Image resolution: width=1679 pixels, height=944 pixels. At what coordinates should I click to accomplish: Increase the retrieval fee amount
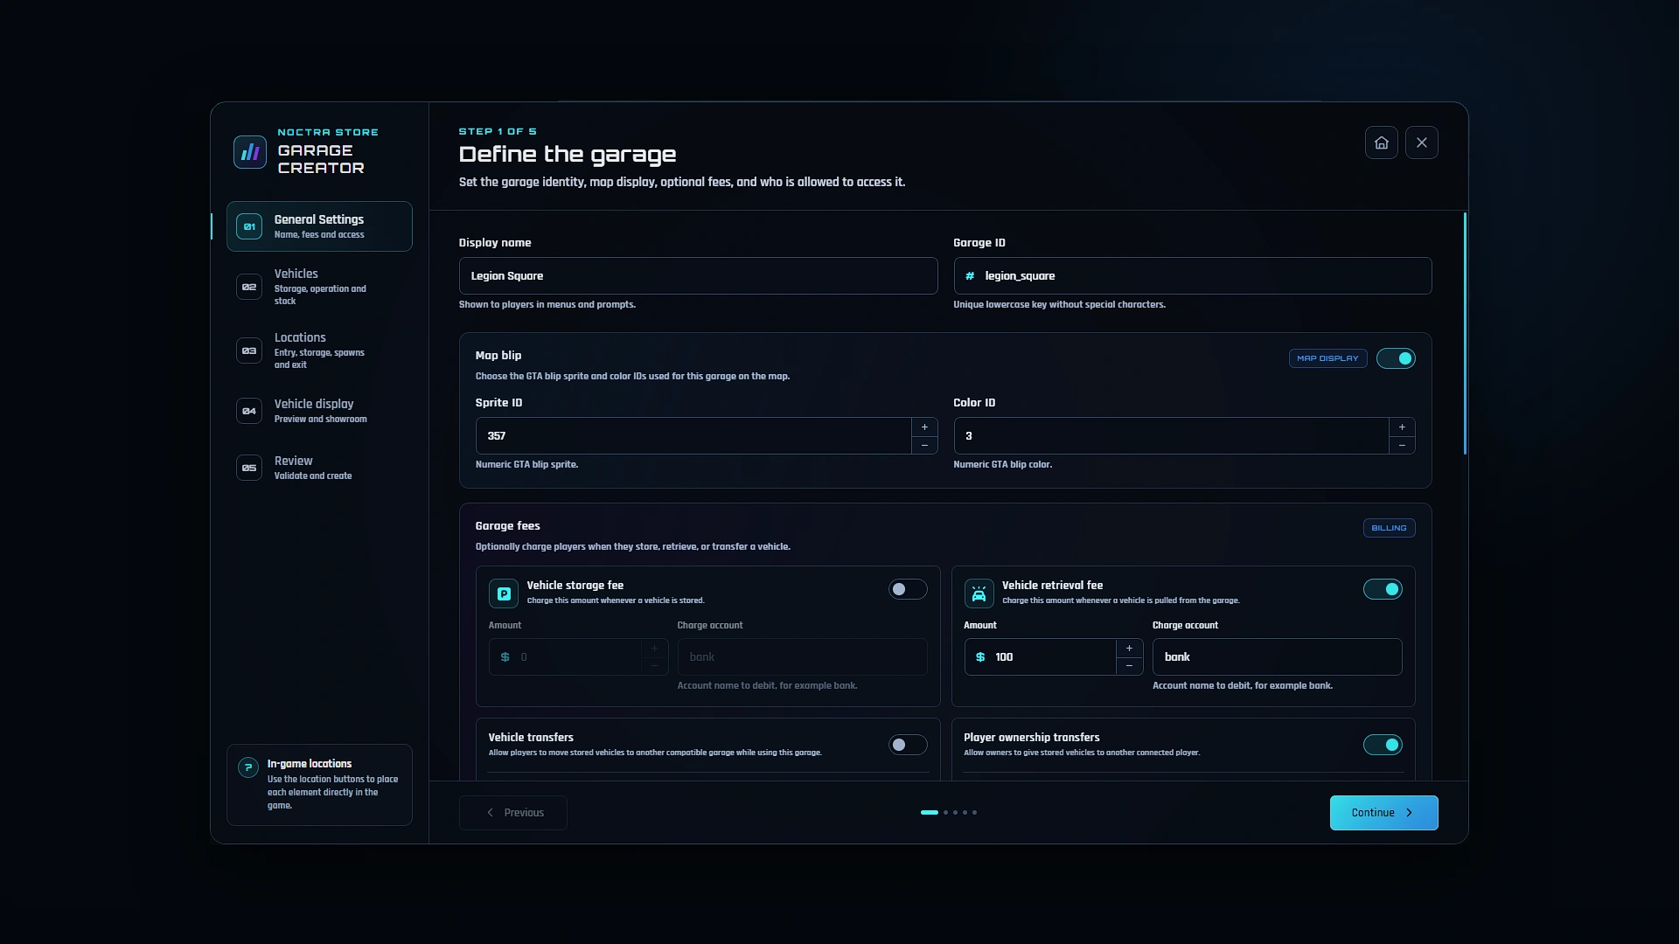pos(1129,649)
